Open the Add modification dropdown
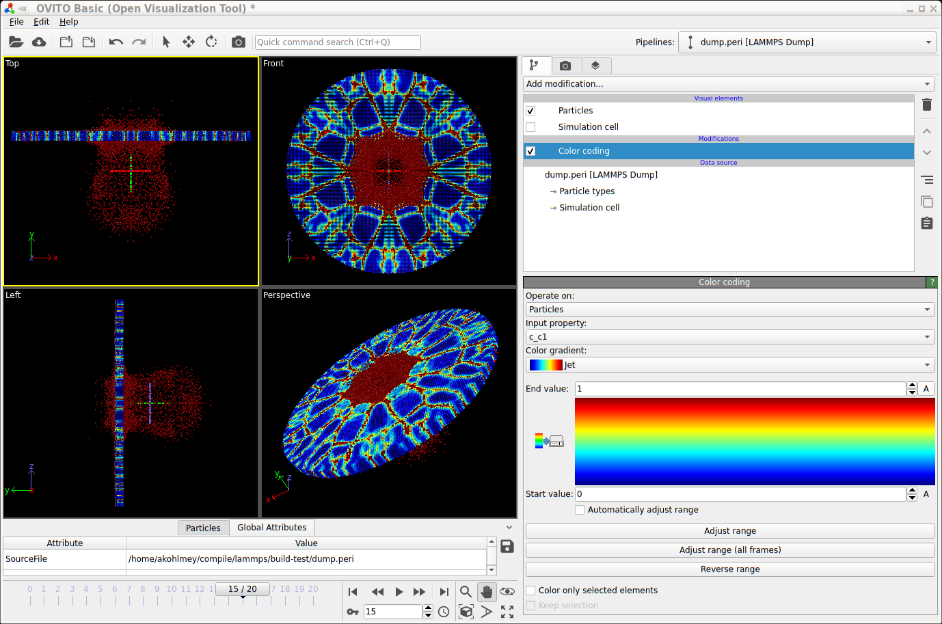Screen dimensions: 942x624 pos(729,84)
